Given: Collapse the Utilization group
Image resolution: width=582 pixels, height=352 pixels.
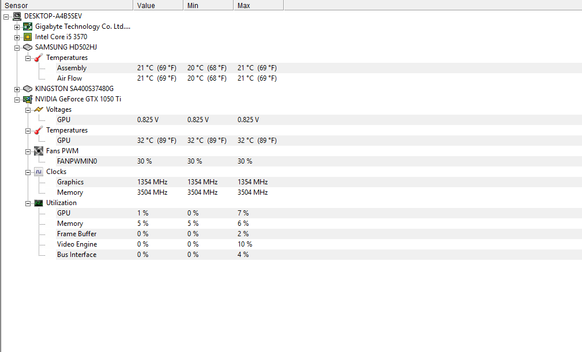Looking at the screenshot, I should pyautogui.click(x=28, y=203).
